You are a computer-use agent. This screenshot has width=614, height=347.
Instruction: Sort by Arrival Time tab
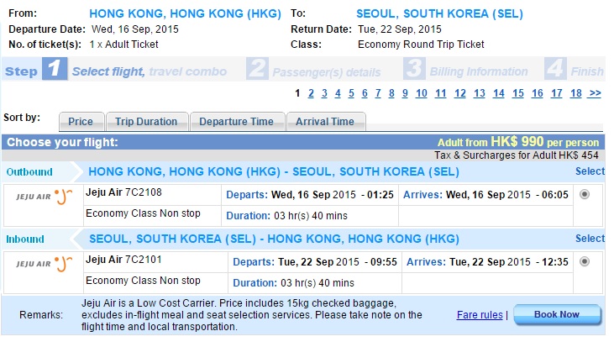click(326, 122)
